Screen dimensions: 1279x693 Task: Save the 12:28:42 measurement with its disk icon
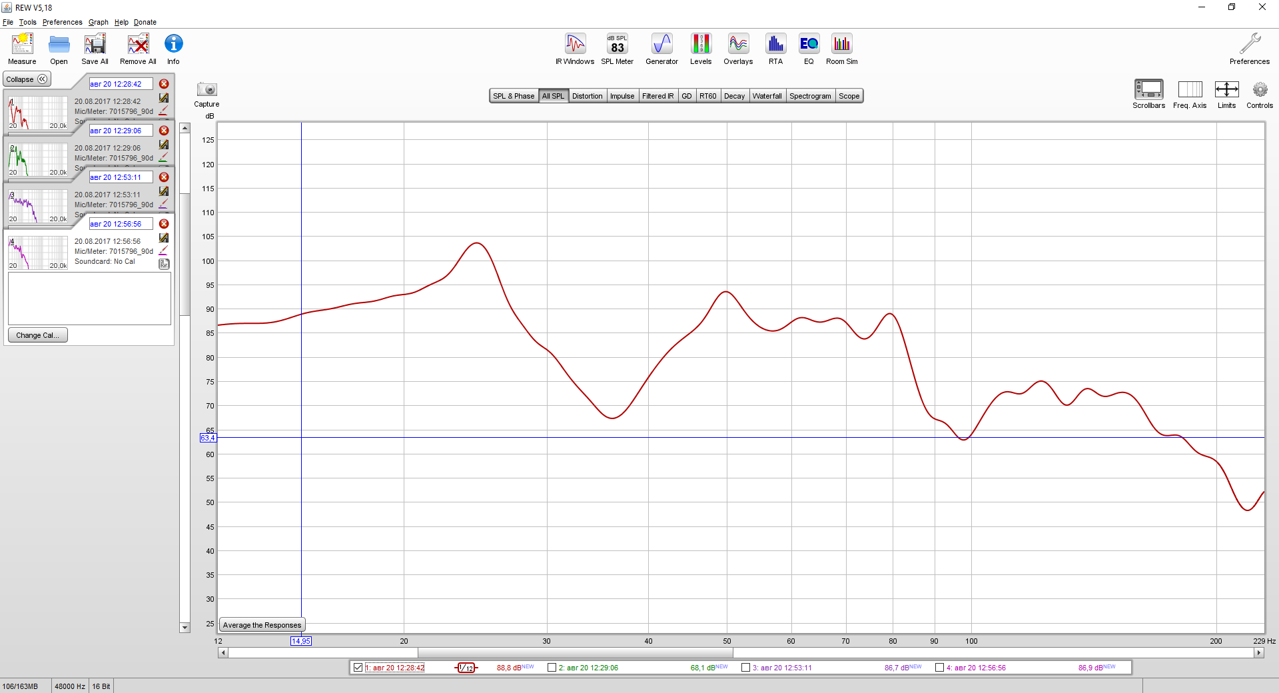164,98
